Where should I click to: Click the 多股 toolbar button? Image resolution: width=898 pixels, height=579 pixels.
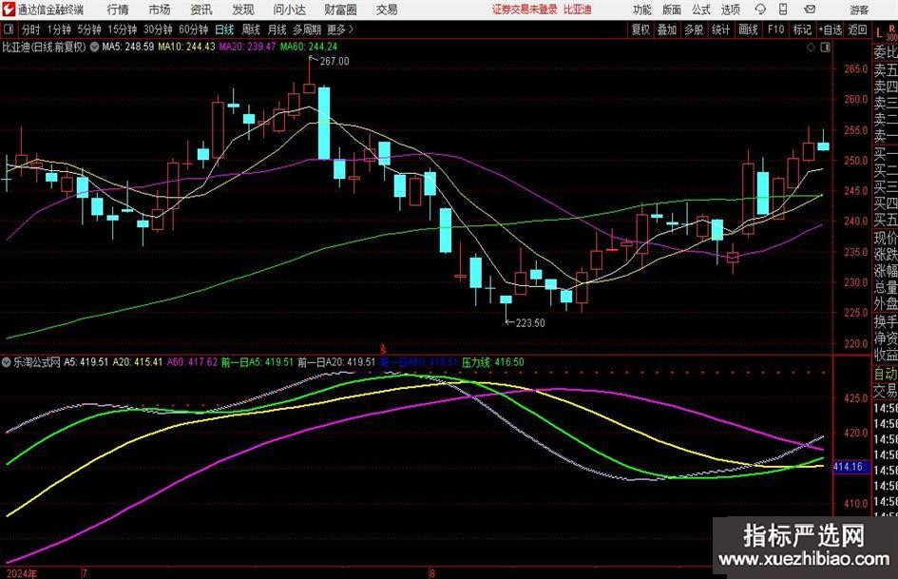click(x=694, y=29)
